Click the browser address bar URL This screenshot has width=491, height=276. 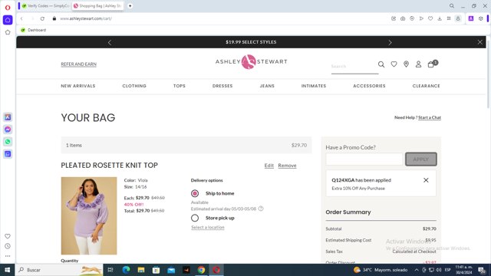coord(86,18)
